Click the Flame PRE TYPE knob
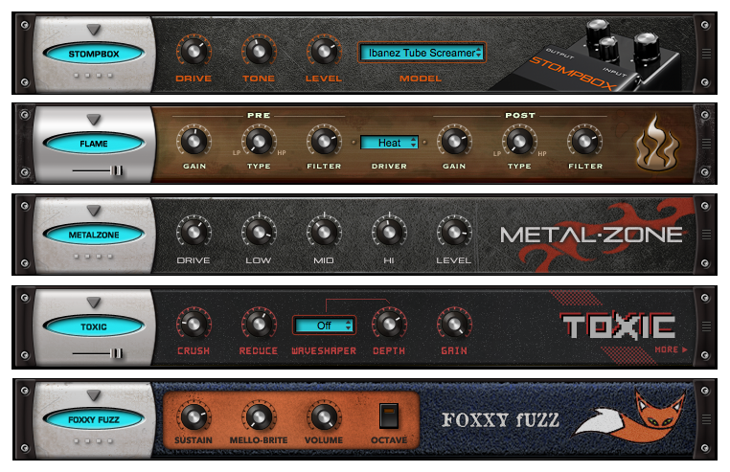Image resolution: width=730 pixels, height=472 pixels. 259,141
